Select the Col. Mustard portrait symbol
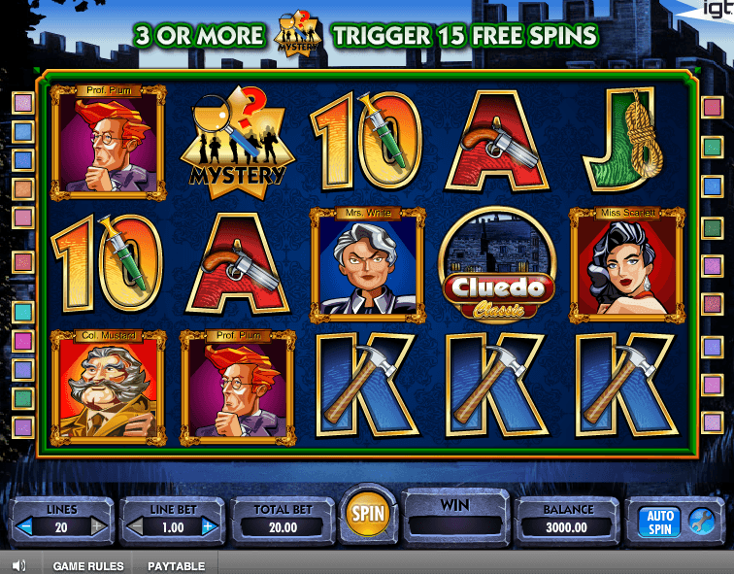This screenshot has height=574, width=734. (108, 388)
